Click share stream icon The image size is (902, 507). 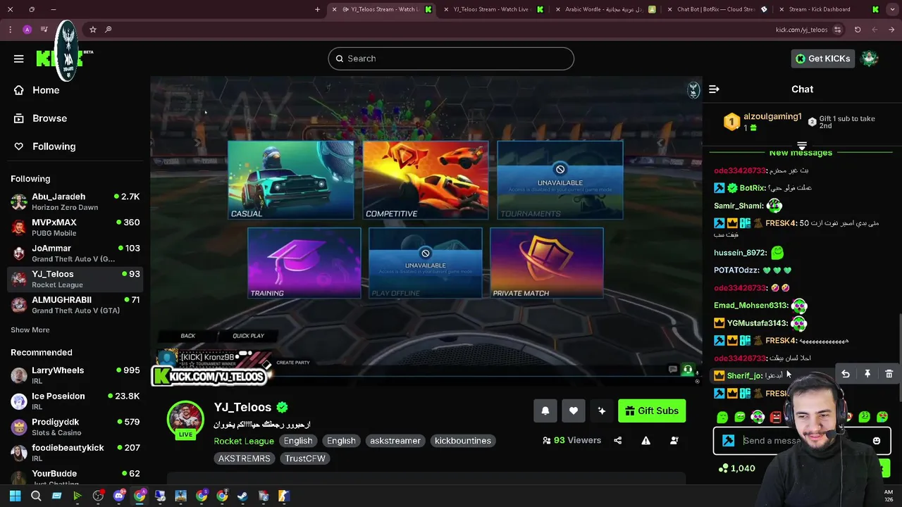[x=618, y=441]
